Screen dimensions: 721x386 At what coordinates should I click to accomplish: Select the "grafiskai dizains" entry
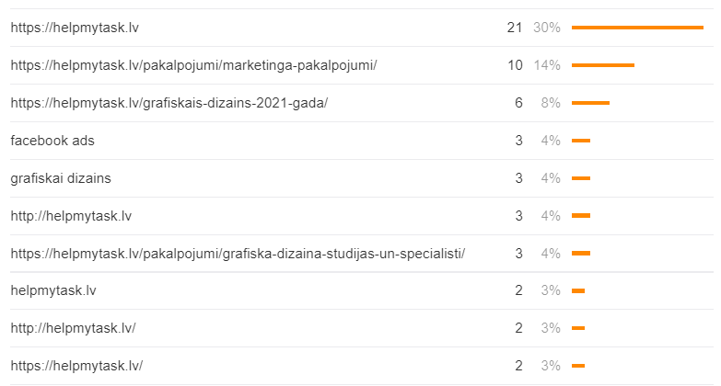[61, 178]
